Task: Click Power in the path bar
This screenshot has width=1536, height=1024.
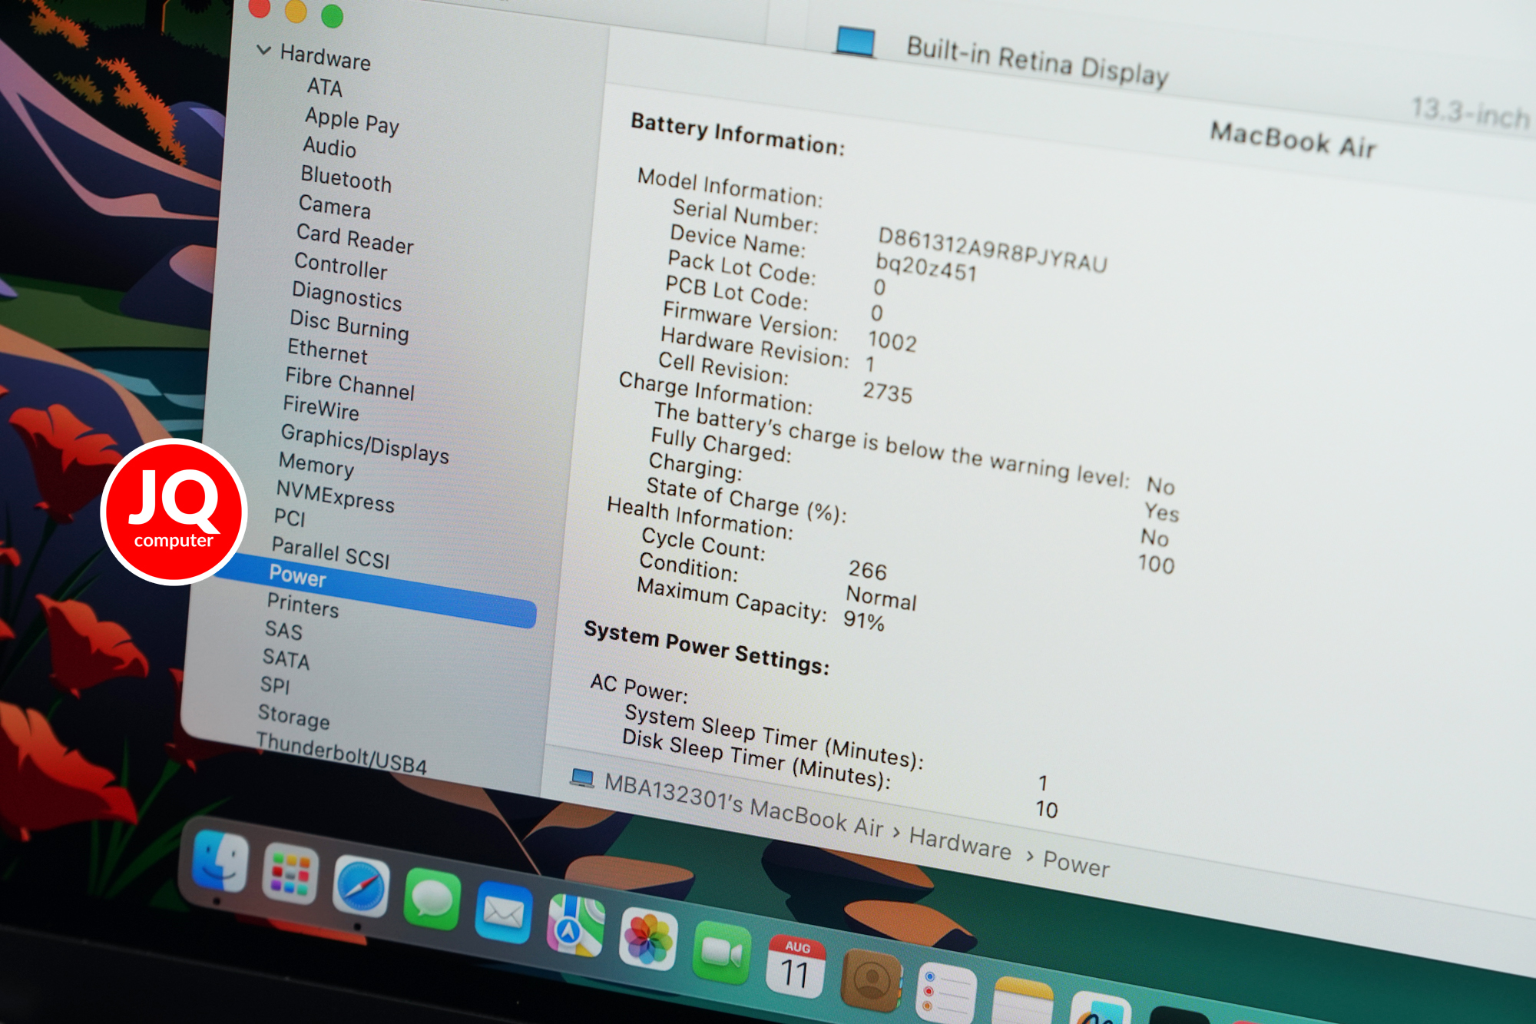Action: [1077, 863]
